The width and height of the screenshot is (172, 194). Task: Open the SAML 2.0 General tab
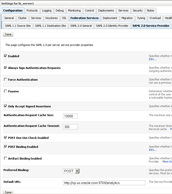(x=81, y=26)
